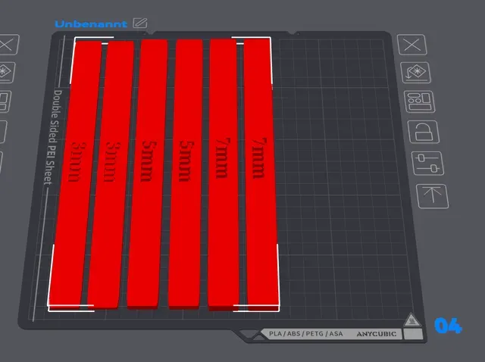Remove plate 04 with its X icon
This screenshot has height=362, width=485.
[412, 45]
